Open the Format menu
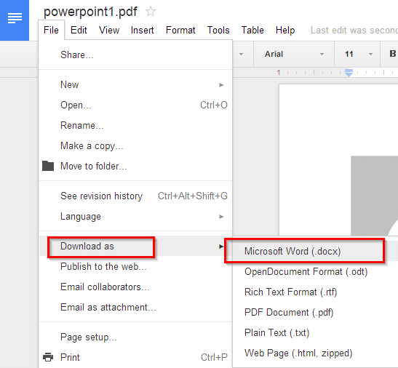The width and height of the screenshot is (398, 368). (180, 31)
